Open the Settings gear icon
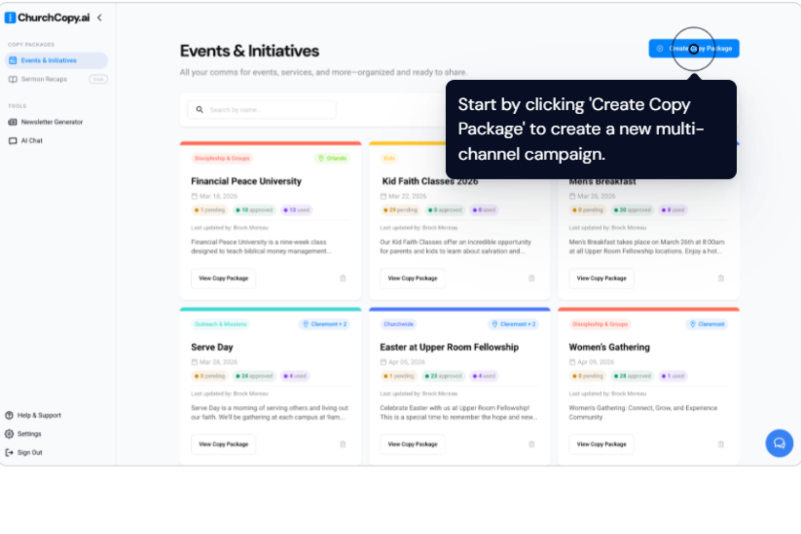The image size is (801, 534). click(x=9, y=433)
